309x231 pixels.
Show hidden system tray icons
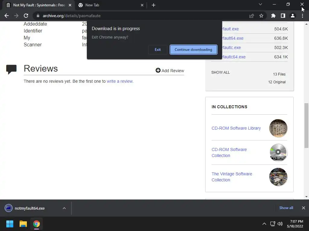264,224
